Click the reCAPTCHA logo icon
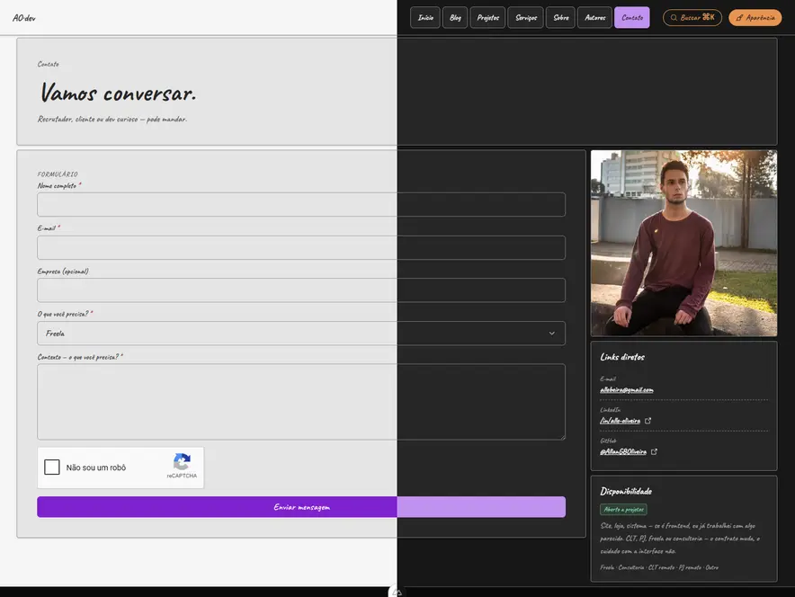Image resolution: width=795 pixels, height=597 pixels. 182,462
